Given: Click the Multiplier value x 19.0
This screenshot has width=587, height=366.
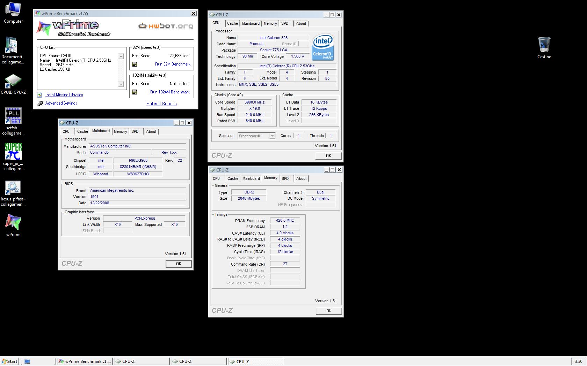Looking at the screenshot, I should coord(254,108).
